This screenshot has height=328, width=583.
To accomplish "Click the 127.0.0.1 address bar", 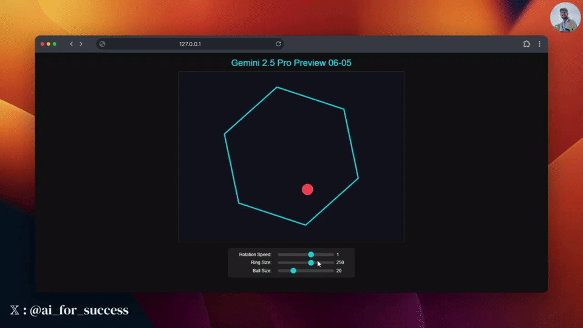I will 190,44.
